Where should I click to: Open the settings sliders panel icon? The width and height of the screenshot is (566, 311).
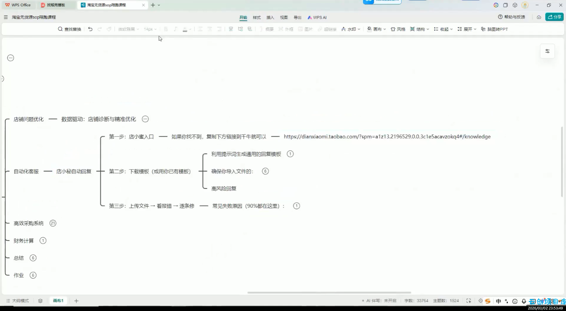point(547,51)
